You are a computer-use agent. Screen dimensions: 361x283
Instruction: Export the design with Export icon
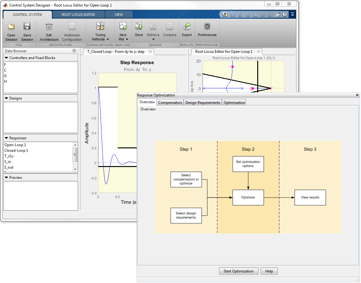point(187,26)
